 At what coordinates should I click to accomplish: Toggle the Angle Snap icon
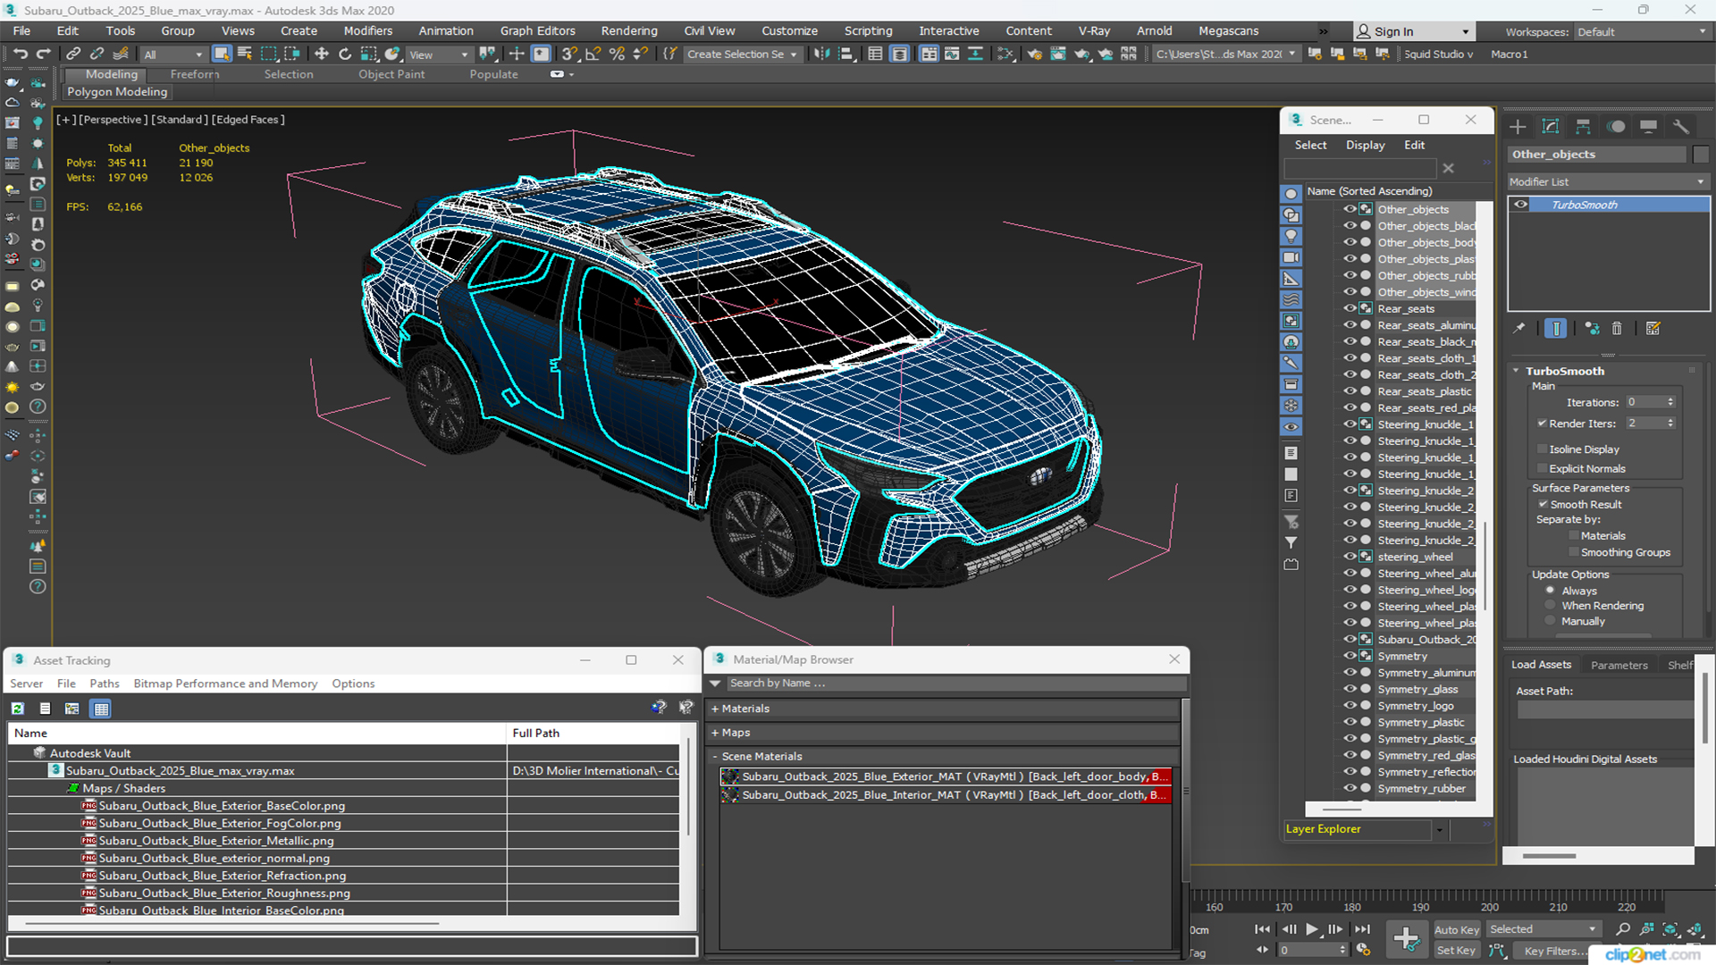point(593,54)
